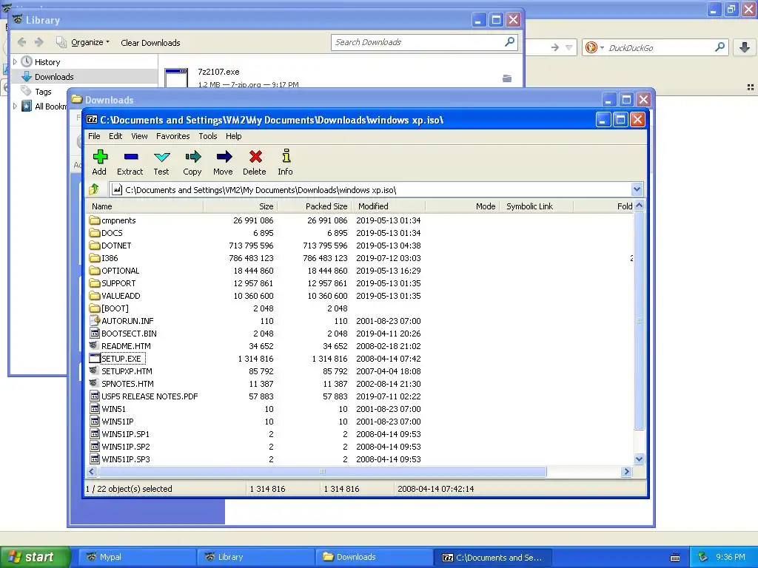Click the 7-Zip address path field
Image resolution: width=758 pixels, height=568 pixels.
(377, 189)
